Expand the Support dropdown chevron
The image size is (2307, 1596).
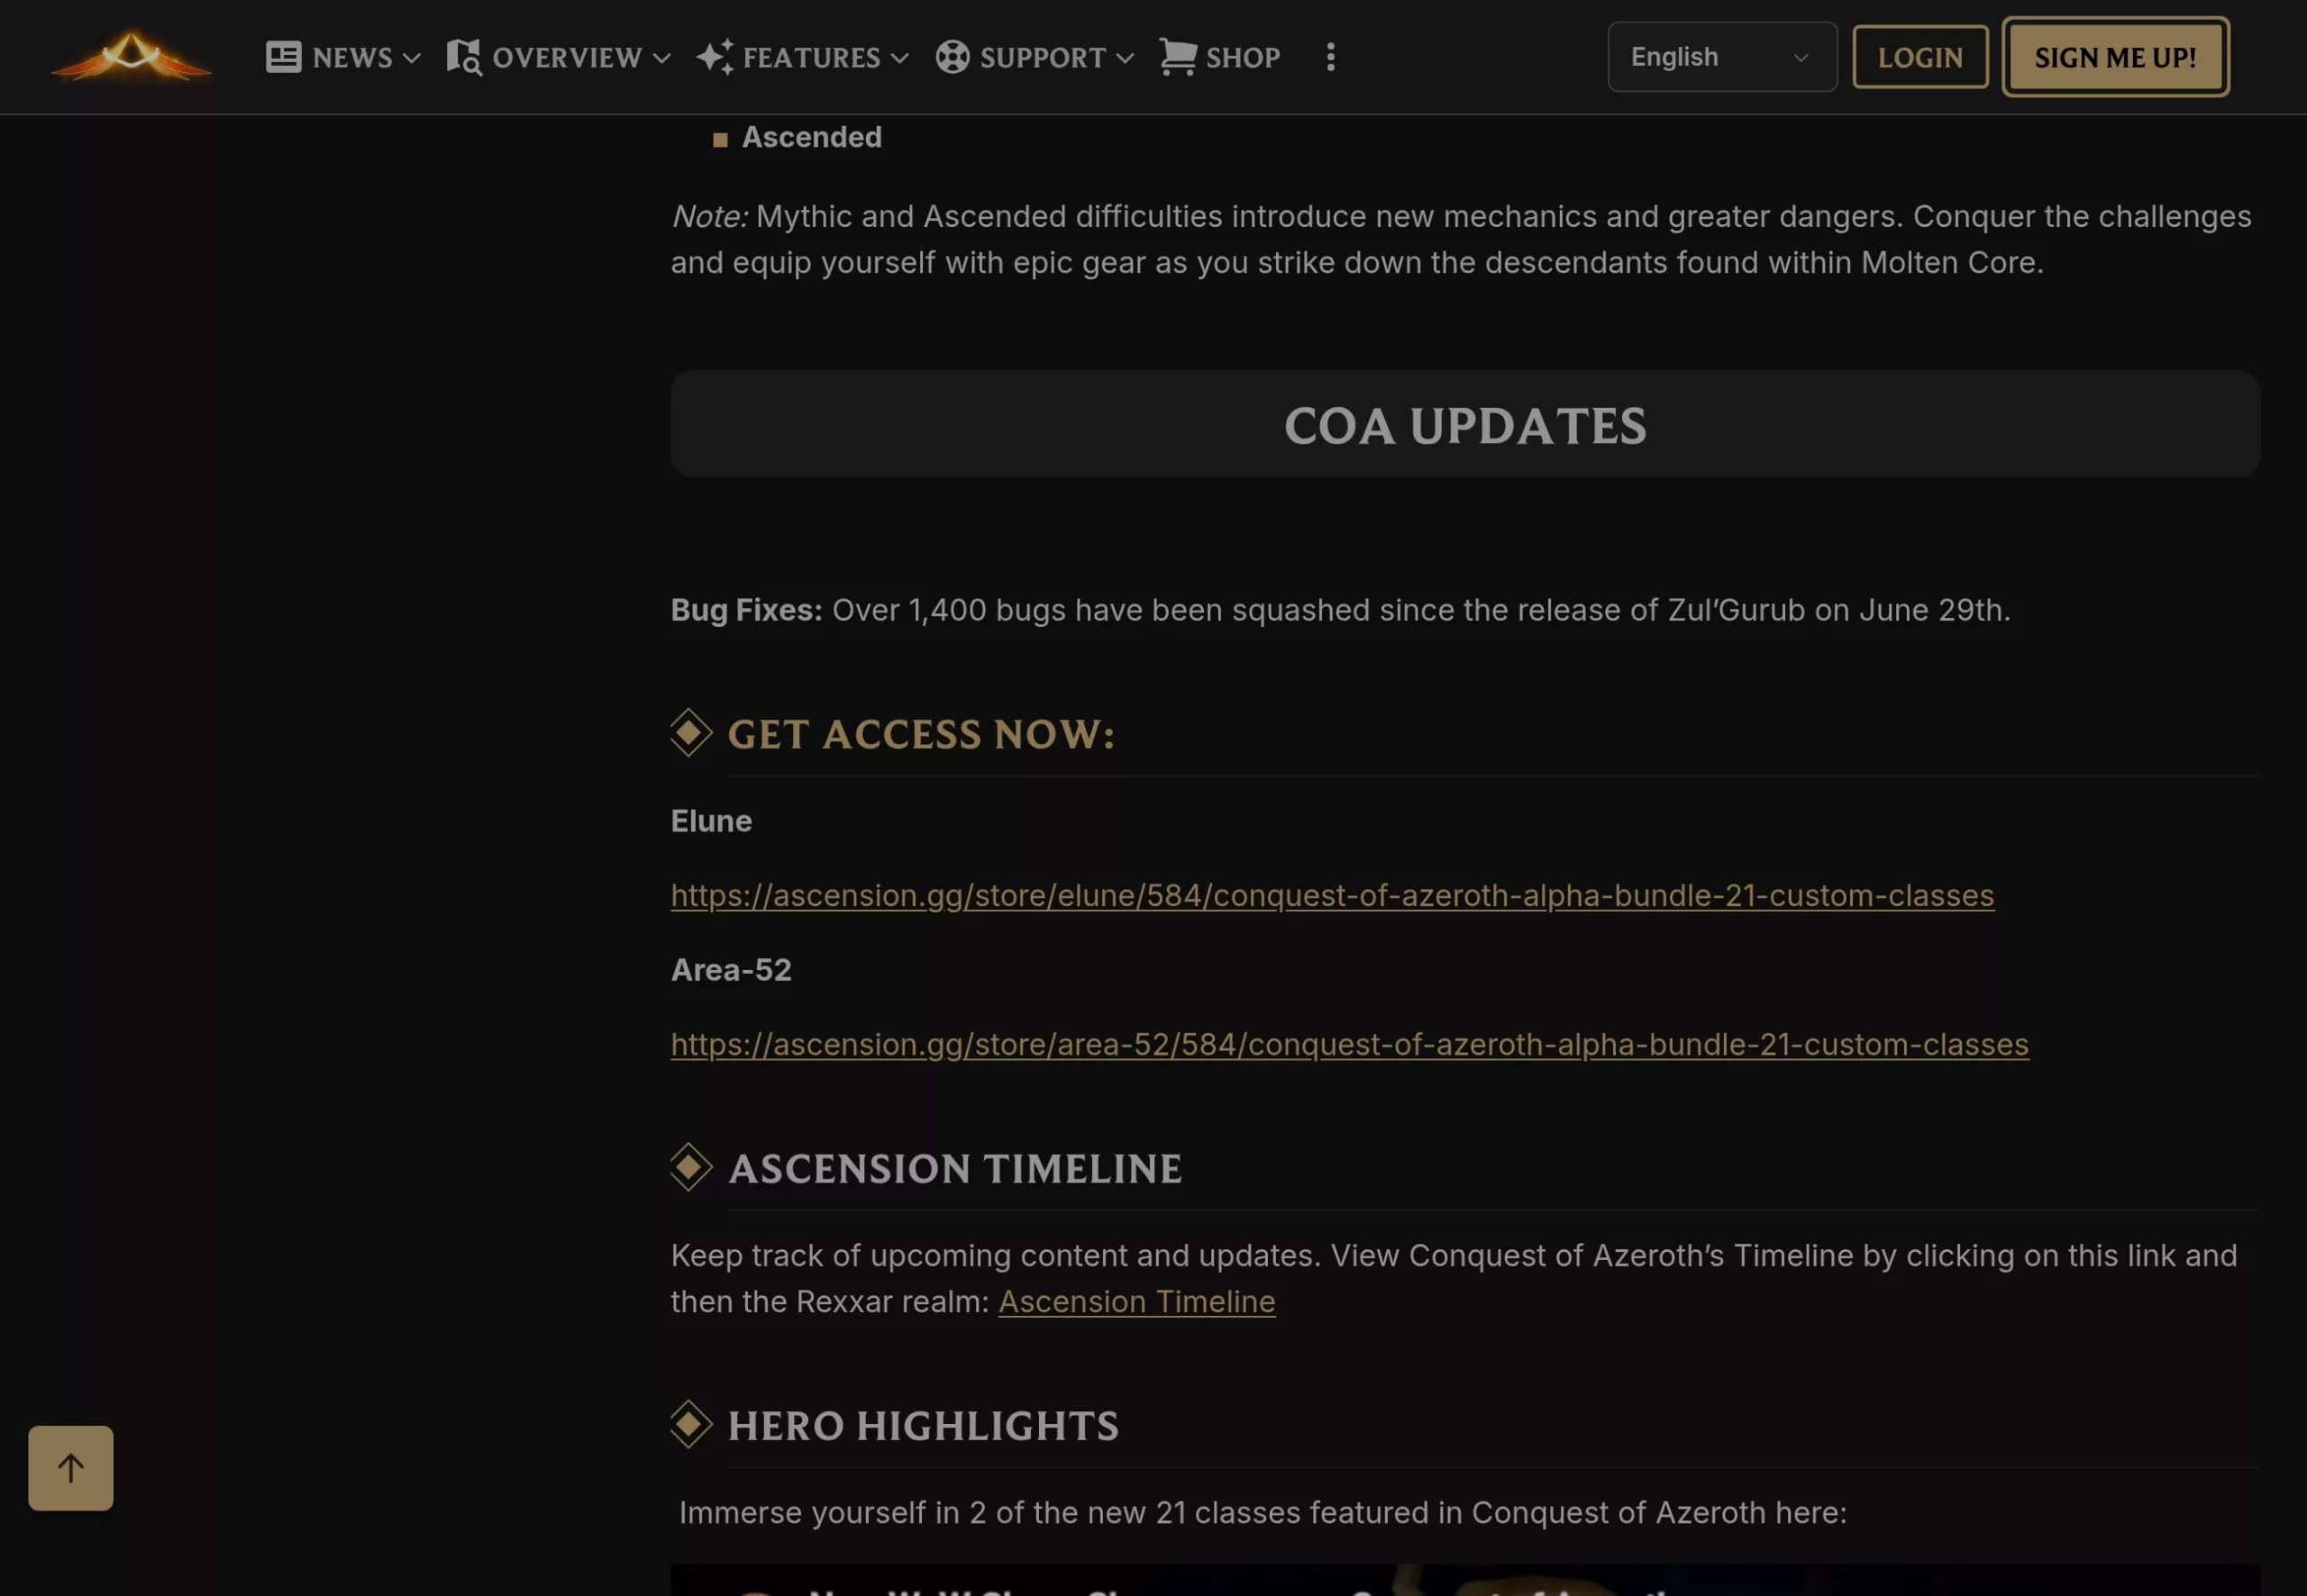click(1125, 58)
